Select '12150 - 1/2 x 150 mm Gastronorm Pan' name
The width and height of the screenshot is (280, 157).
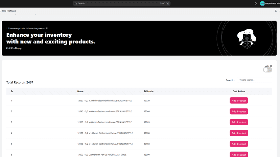pos(105,144)
